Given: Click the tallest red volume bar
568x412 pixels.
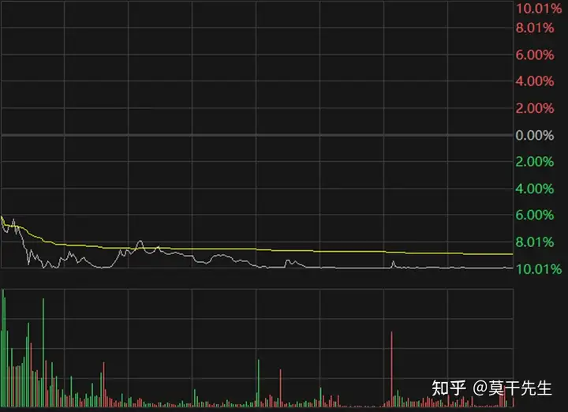Looking at the screenshot, I should coord(391,369).
